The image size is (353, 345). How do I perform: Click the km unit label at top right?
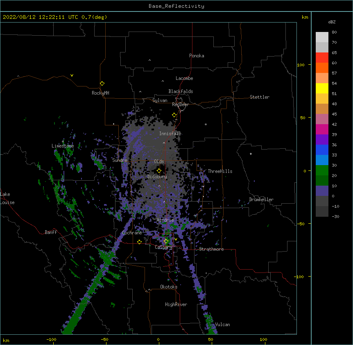305,17
